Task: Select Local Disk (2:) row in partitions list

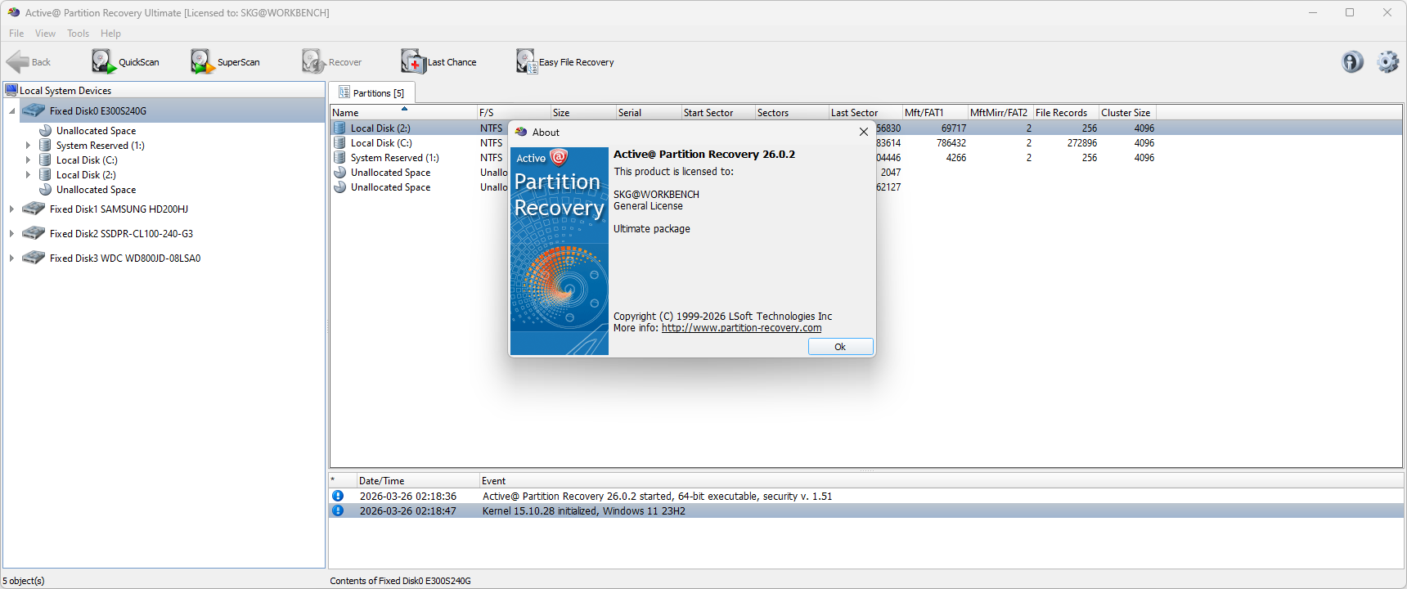Action: tap(865, 128)
